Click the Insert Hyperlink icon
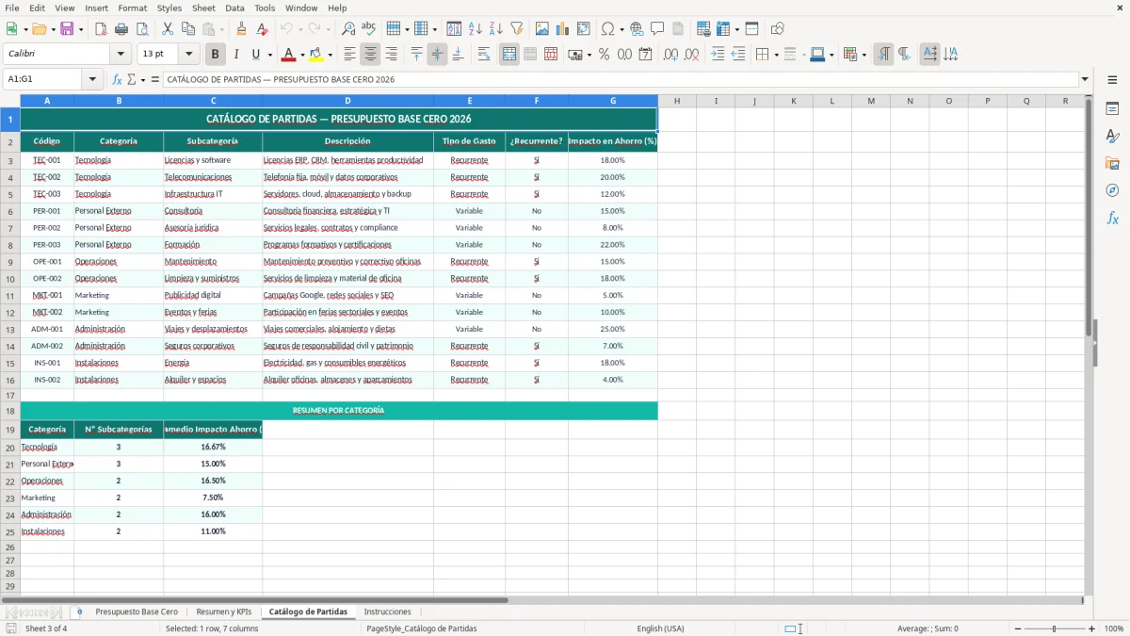 tap(638, 29)
